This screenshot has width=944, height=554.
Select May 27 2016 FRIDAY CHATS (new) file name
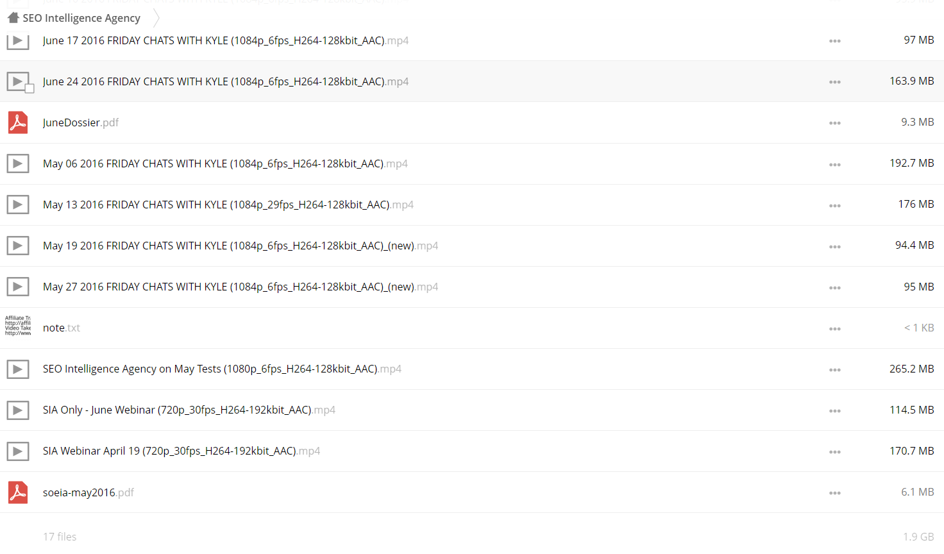point(240,287)
